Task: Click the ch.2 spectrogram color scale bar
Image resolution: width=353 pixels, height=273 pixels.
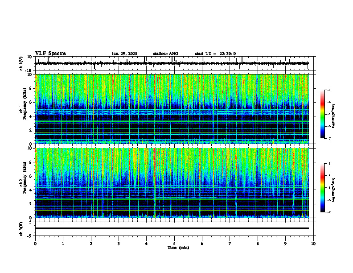Action: tap(322, 188)
